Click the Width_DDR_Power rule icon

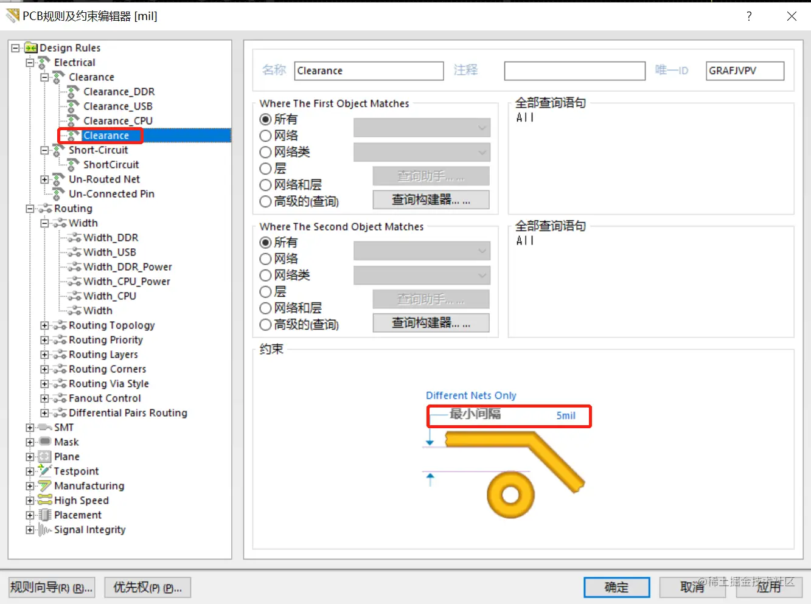point(74,267)
